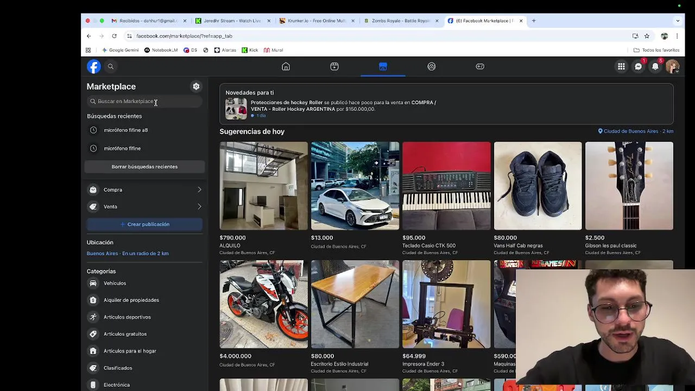Select the Marketplace storefront icon
Image resolution: width=695 pixels, height=391 pixels.
click(383, 66)
